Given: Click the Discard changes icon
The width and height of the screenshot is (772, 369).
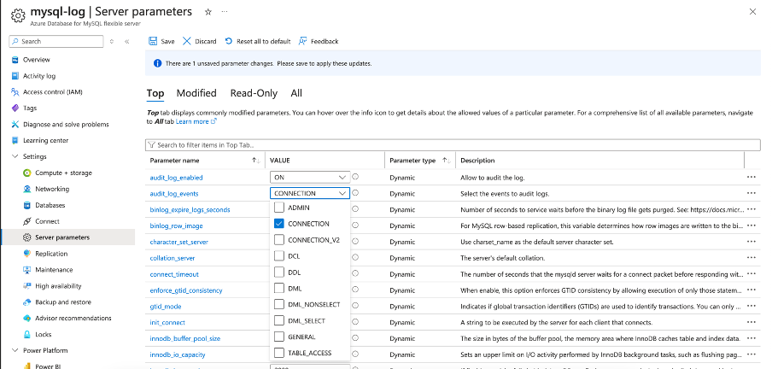Looking at the screenshot, I should (186, 41).
